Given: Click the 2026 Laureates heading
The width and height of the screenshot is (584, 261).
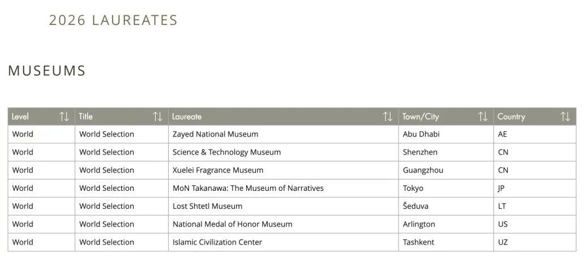Looking at the screenshot, I should point(113,20).
